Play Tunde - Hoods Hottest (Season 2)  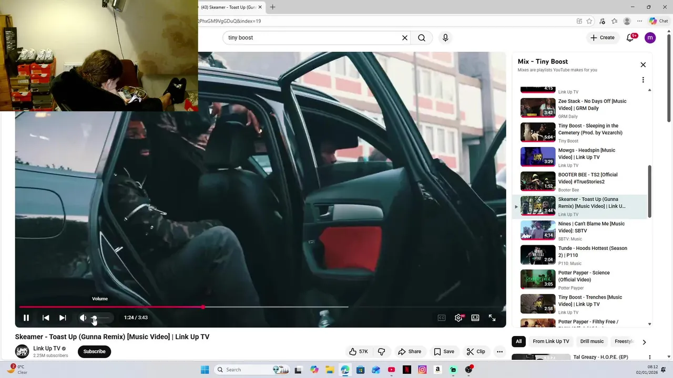click(579, 255)
